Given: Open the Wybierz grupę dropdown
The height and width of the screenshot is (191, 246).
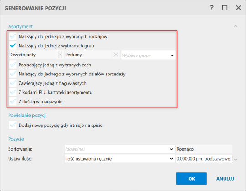Looking at the screenshot, I should [148, 55].
